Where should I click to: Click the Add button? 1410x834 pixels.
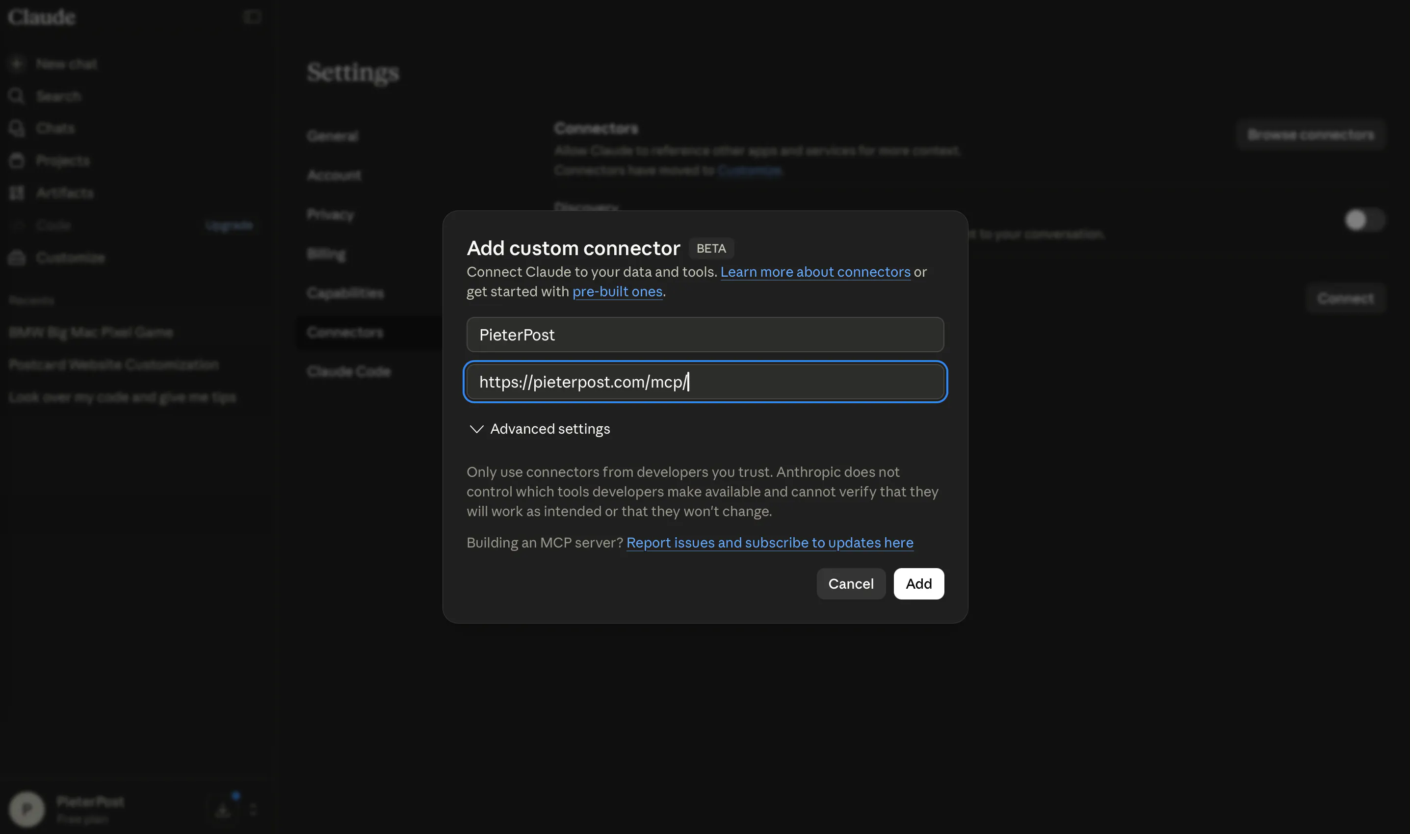[x=918, y=584]
